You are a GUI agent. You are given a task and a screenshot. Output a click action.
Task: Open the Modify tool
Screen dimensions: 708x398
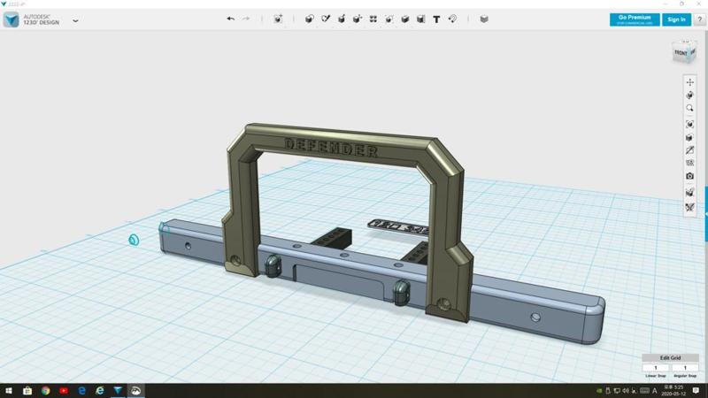(358, 19)
